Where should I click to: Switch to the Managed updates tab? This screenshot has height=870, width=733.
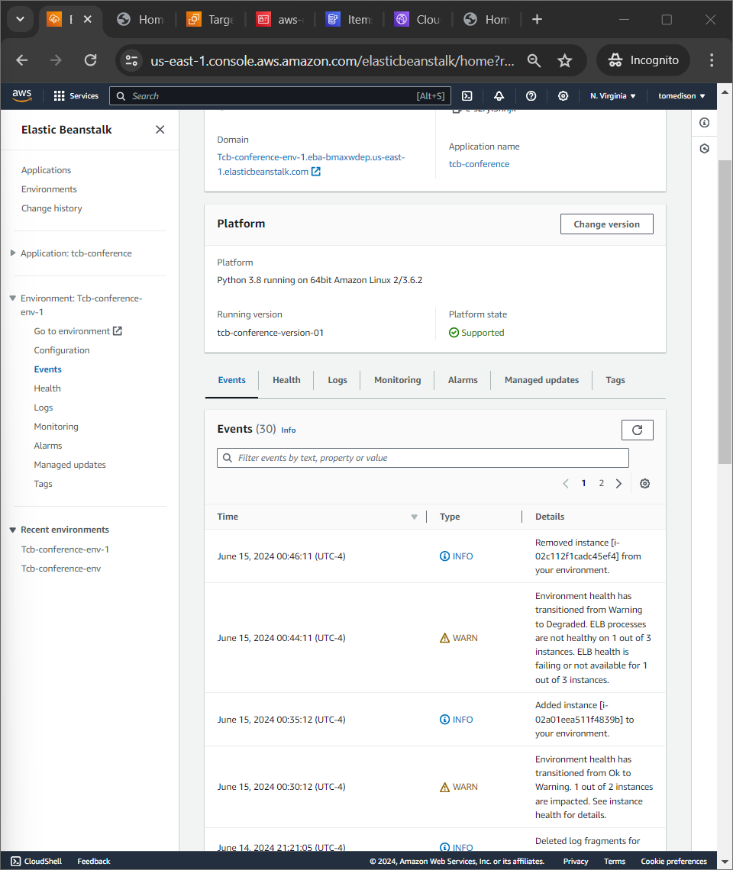[541, 380]
